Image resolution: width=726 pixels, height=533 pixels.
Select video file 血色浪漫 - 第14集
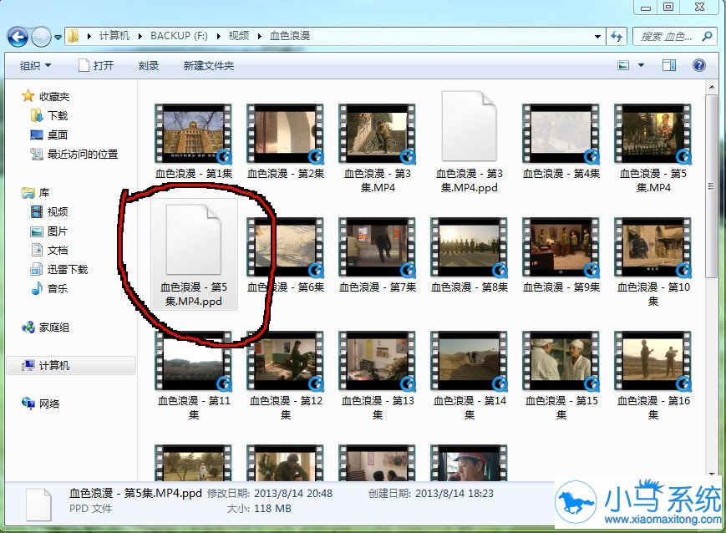pos(469,376)
